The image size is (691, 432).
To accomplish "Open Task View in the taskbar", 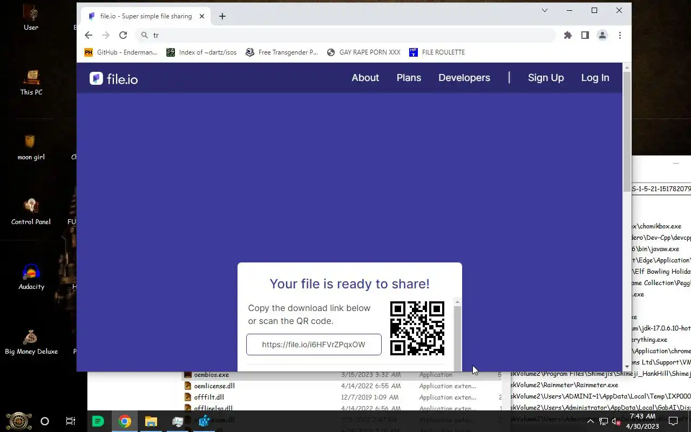I will [x=71, y=421].
